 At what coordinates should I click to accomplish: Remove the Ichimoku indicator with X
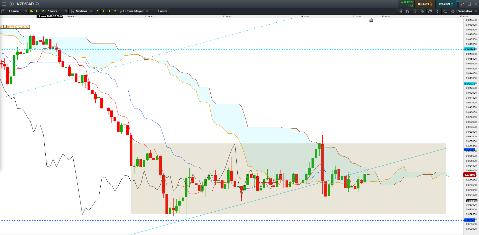pyautogui.click(x=1, y=27)
